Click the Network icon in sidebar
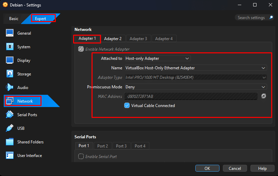Viewport: 278px width, 176px height. (10, 101)
